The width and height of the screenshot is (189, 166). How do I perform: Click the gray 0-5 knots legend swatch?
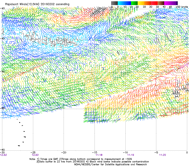point(114,3)
